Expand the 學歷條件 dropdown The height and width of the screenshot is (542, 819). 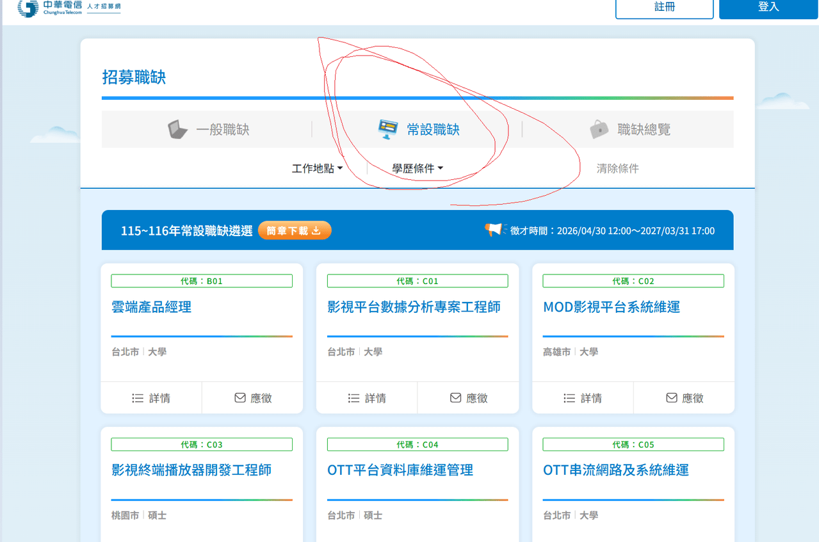pos(418,168)
